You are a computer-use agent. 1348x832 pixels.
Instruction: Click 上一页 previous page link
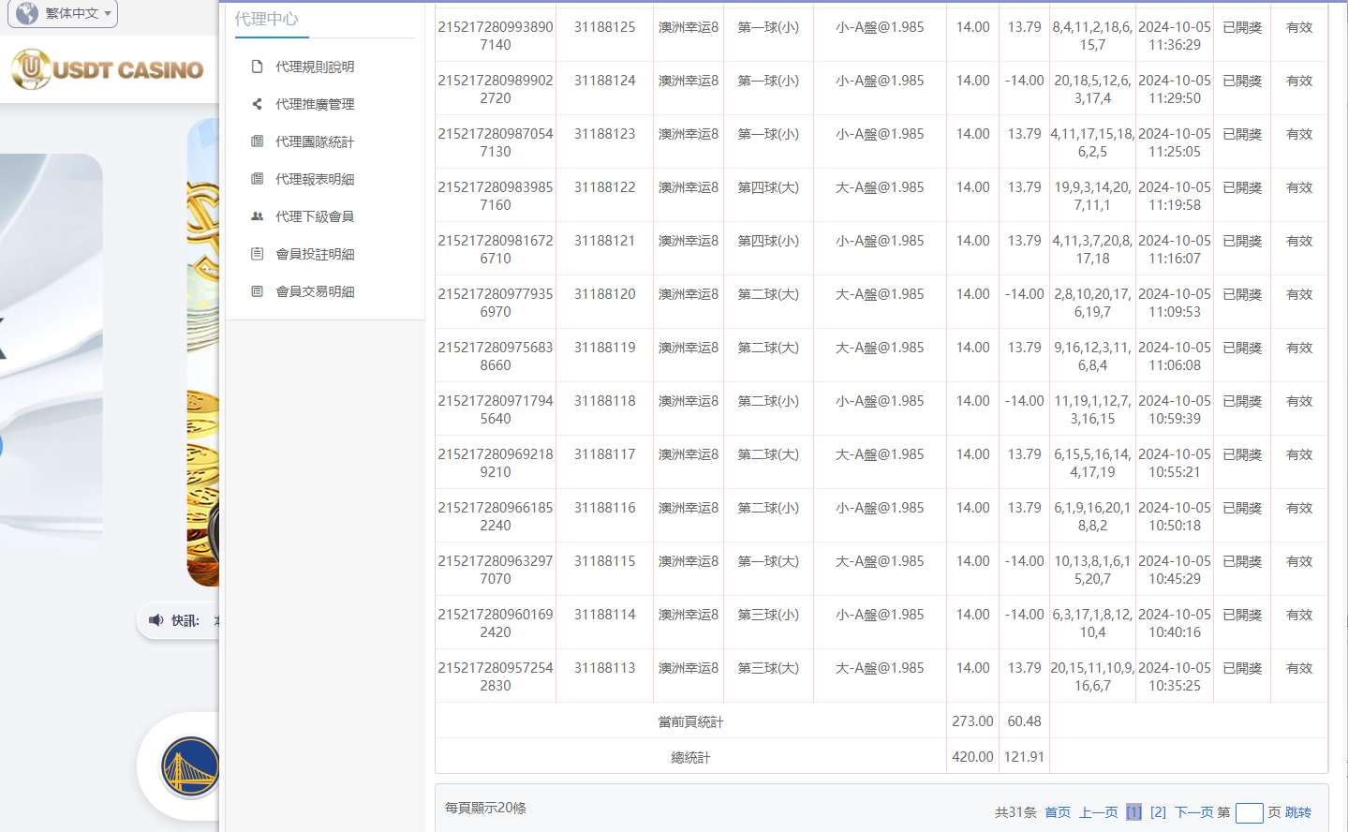point(1098,812)
